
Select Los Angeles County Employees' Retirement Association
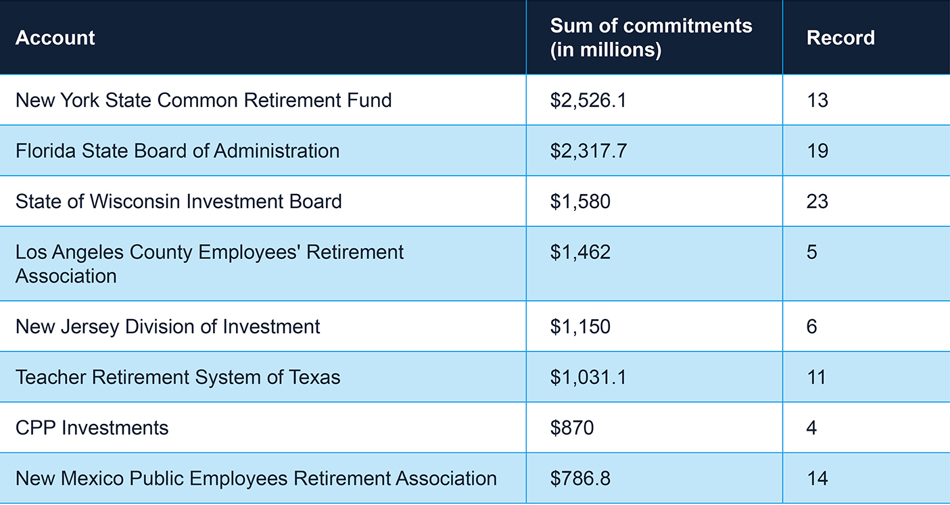click(210, 264)
